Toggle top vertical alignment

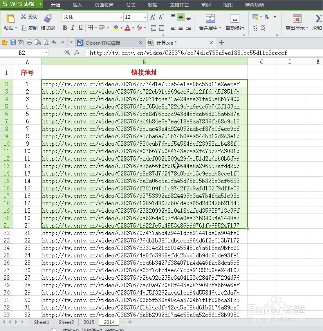tap(173, 16)
